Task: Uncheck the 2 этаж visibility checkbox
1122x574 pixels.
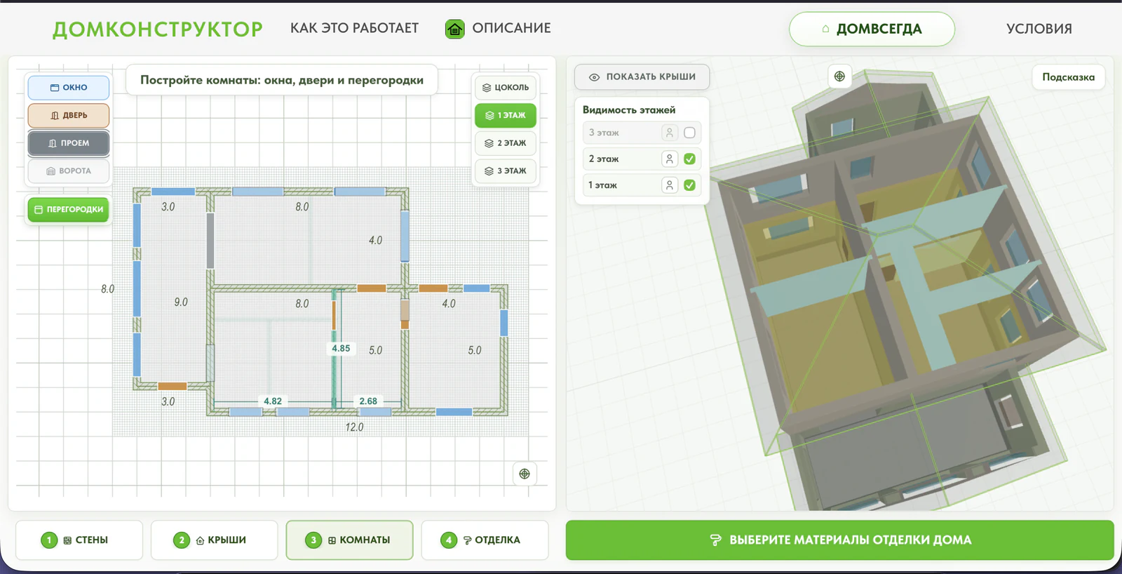Action: 689,159
